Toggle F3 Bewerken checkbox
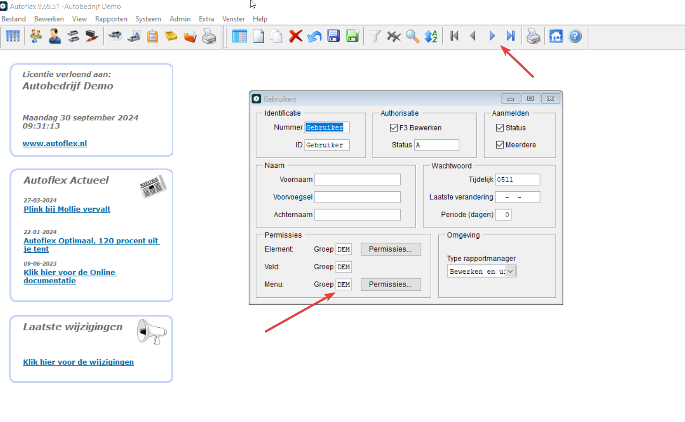The image size is (685, 422). [394, 128]
